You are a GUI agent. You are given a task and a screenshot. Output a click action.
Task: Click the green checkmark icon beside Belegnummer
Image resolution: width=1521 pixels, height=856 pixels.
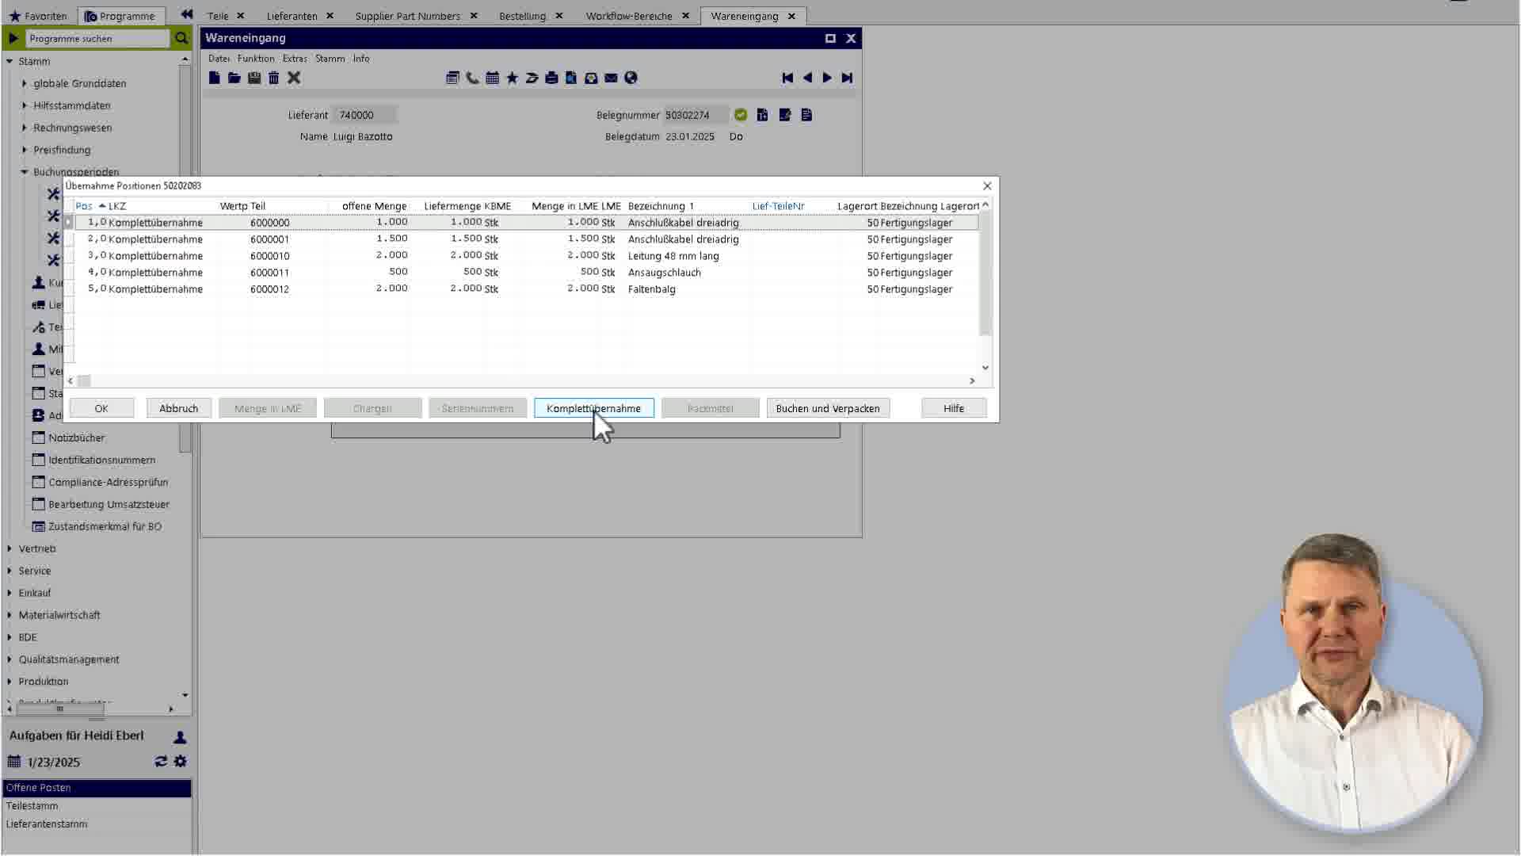(741, 115)
